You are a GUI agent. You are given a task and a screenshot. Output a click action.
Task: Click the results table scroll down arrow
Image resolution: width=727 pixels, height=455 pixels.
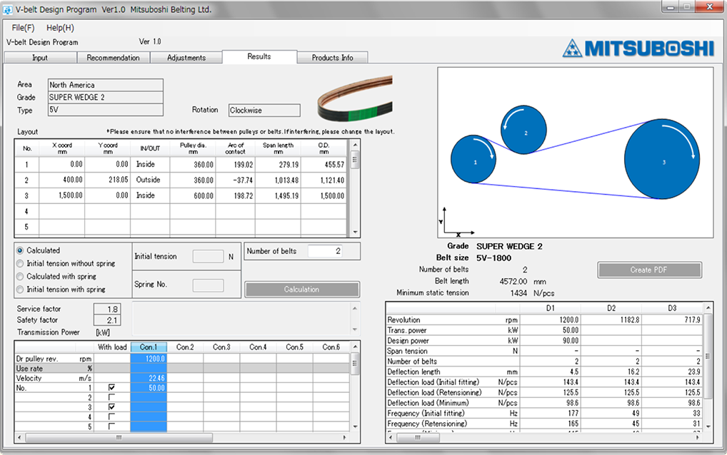point(708,426)
